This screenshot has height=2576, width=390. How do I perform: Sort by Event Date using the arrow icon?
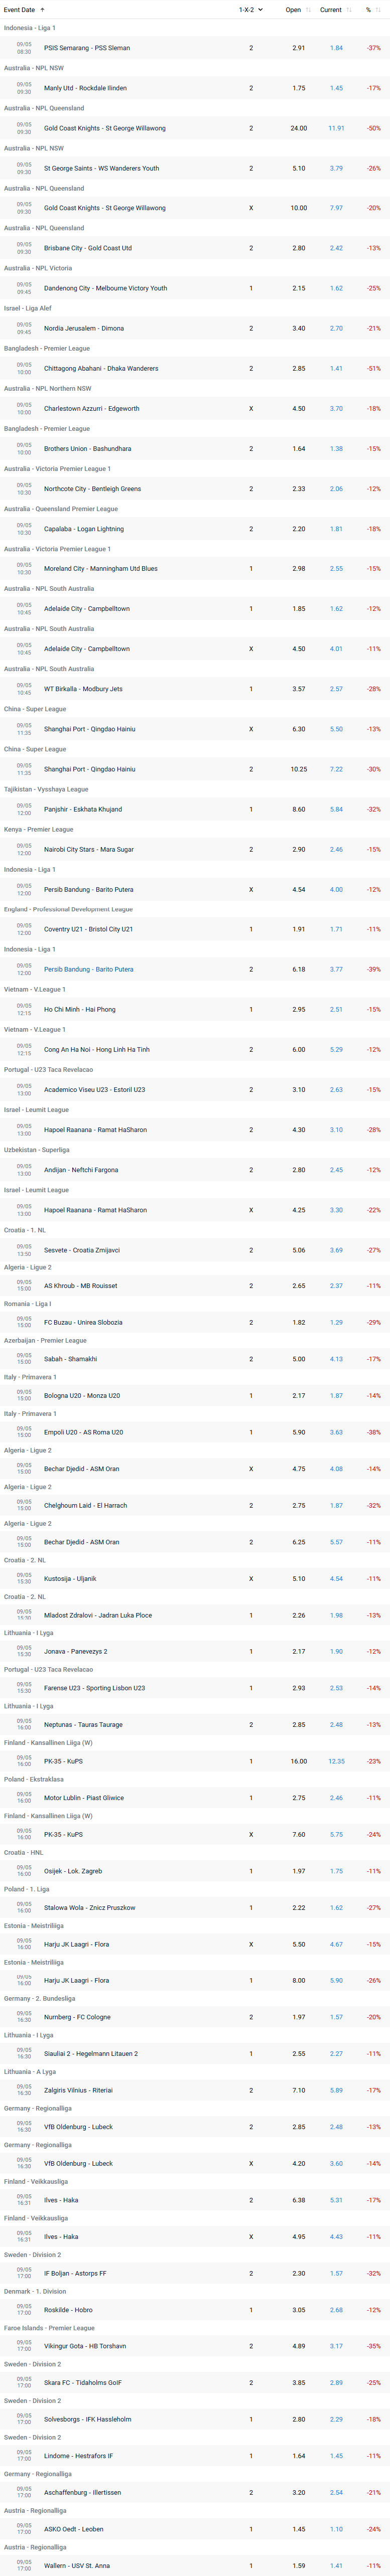43,10
